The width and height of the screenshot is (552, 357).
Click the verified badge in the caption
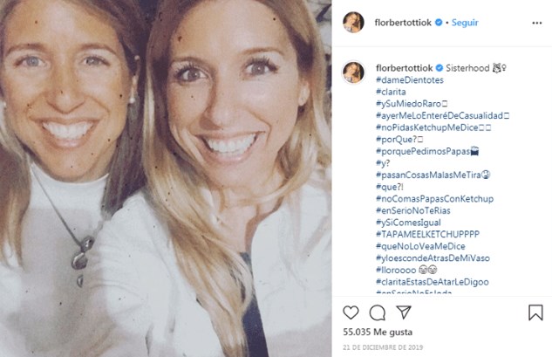(439, 66)
